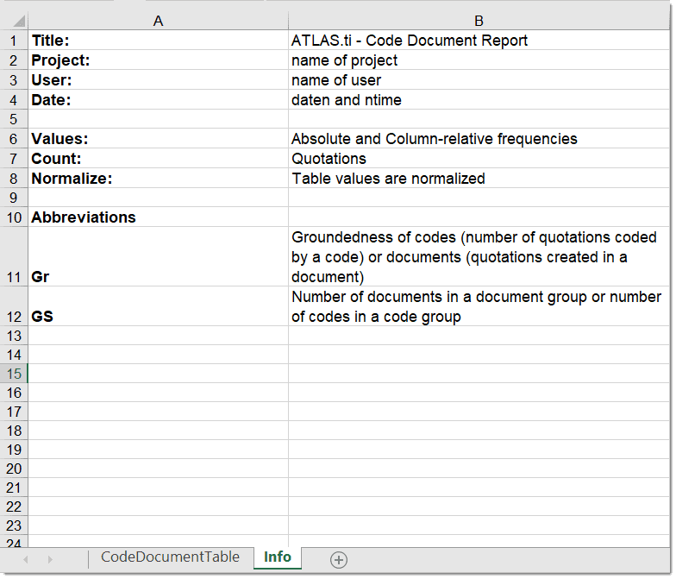The height and width of the screenshot is (579, 676).
Task: Switch to CodeDocumentTable sheet tab
Action: [x=170, y=557]
